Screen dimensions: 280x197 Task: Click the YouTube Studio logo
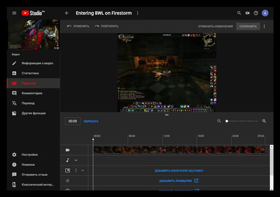pos(33,13)
